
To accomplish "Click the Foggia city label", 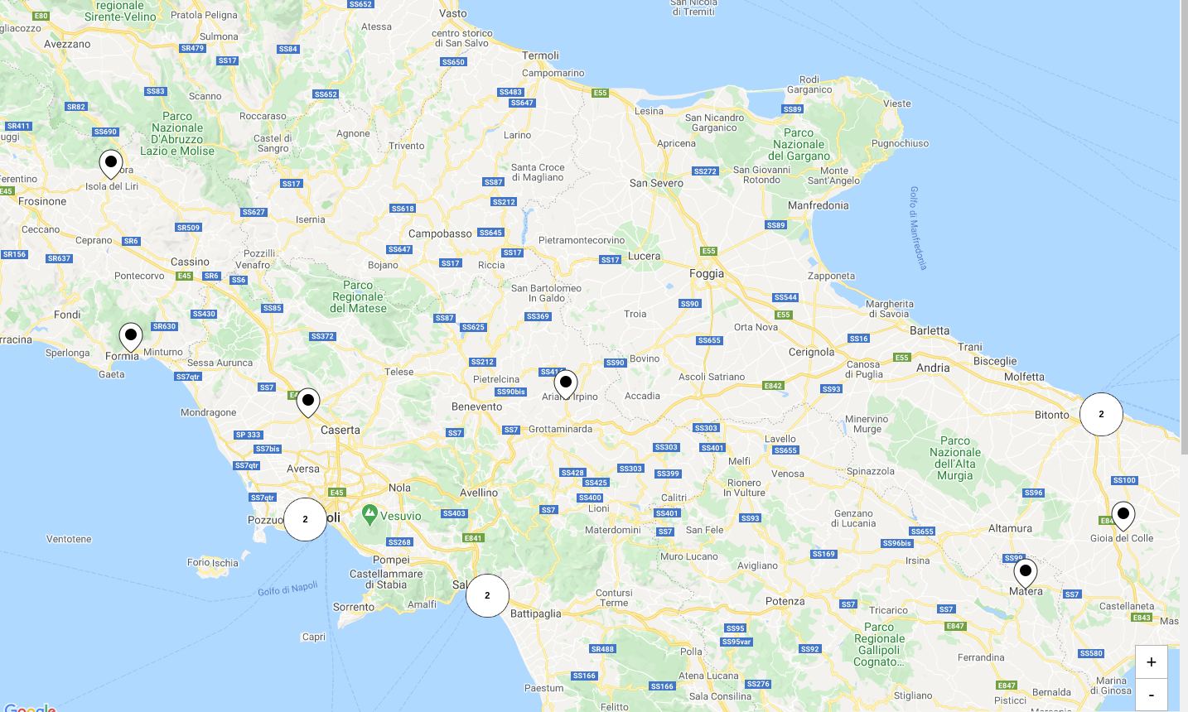I will [707, 273].
